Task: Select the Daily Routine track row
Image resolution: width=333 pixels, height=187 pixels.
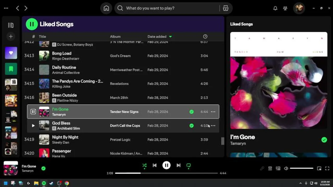Action: tap(123, 70)
